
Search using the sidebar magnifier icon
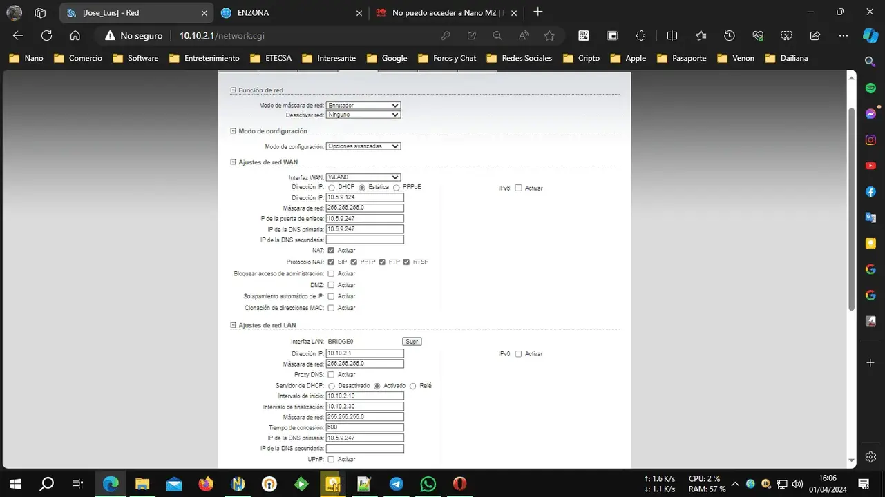tap(870, 62)
